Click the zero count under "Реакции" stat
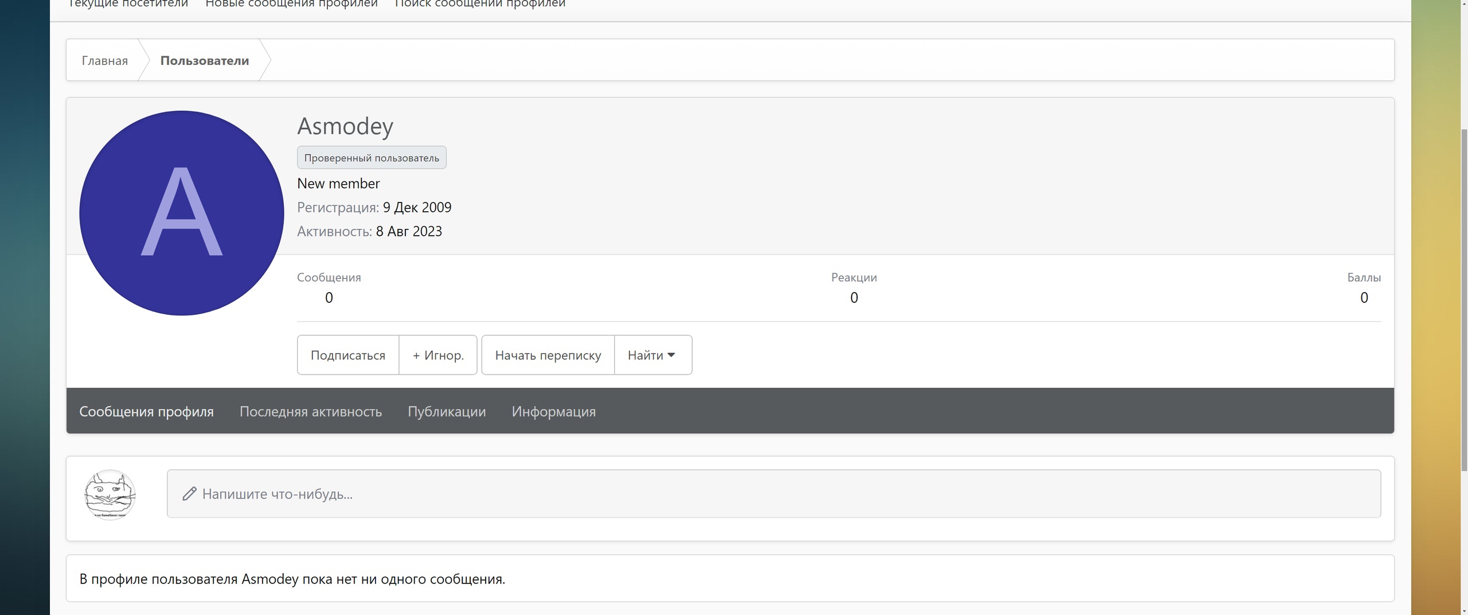Image resolution: width=1468 pixels, height=615 pixels. pyautogui.click(x=854, y=298)
